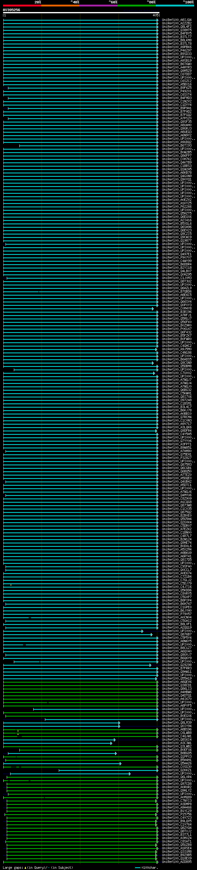This screenshot has height=870, width=197.
Task: Select the UniRef100_C1N2V2 label
Action: (177, 101)
